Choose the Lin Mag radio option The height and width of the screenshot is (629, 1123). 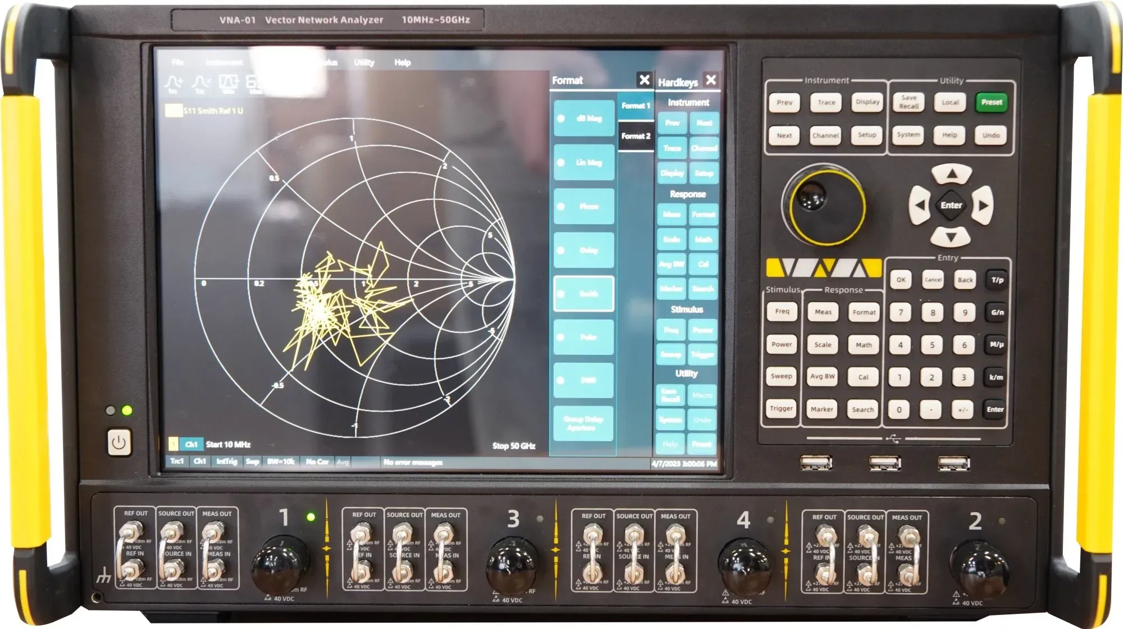pos(583,162)
